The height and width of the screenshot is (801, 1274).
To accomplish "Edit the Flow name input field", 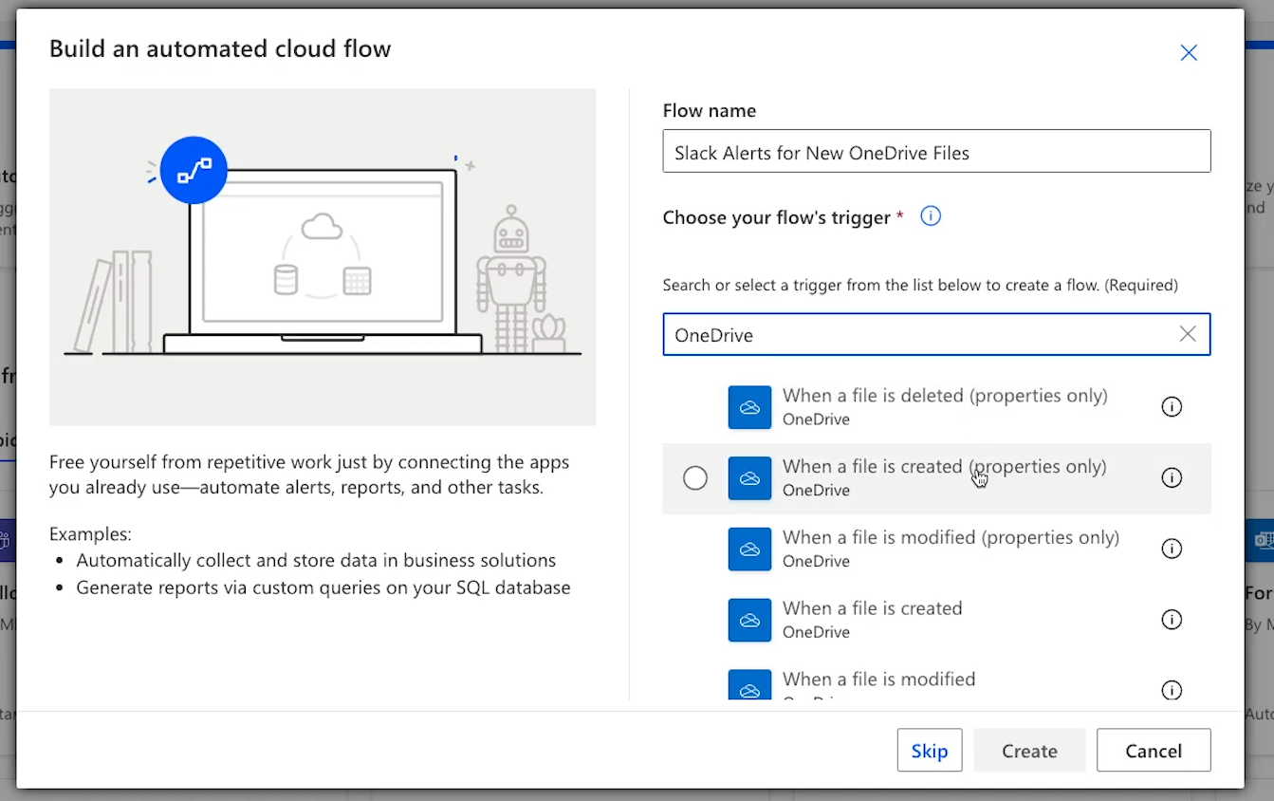I will click(x=936, y=151).
